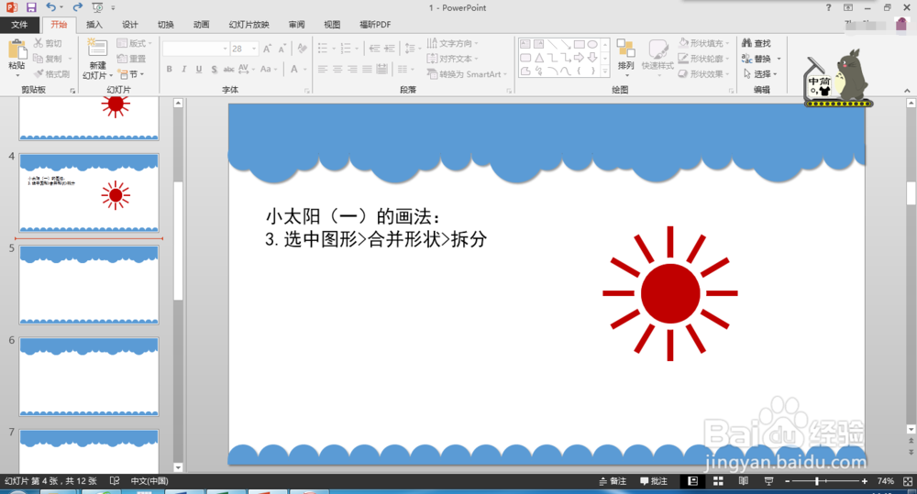Center text in paragraph group
Screen dimensions: 917x494
click(x=337, y=69)
